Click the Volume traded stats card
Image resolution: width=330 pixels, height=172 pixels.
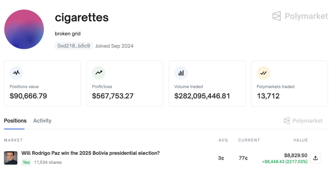tap(207, 84)
